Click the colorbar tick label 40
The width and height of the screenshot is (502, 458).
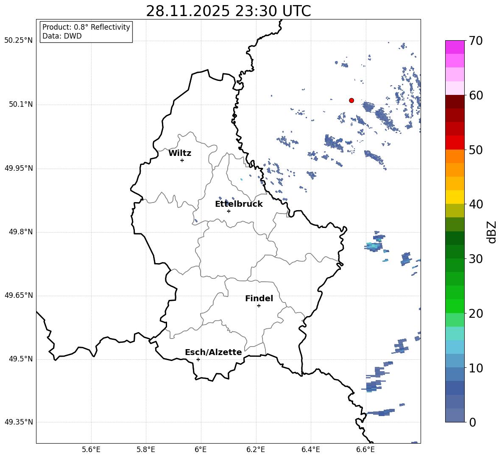476,204
